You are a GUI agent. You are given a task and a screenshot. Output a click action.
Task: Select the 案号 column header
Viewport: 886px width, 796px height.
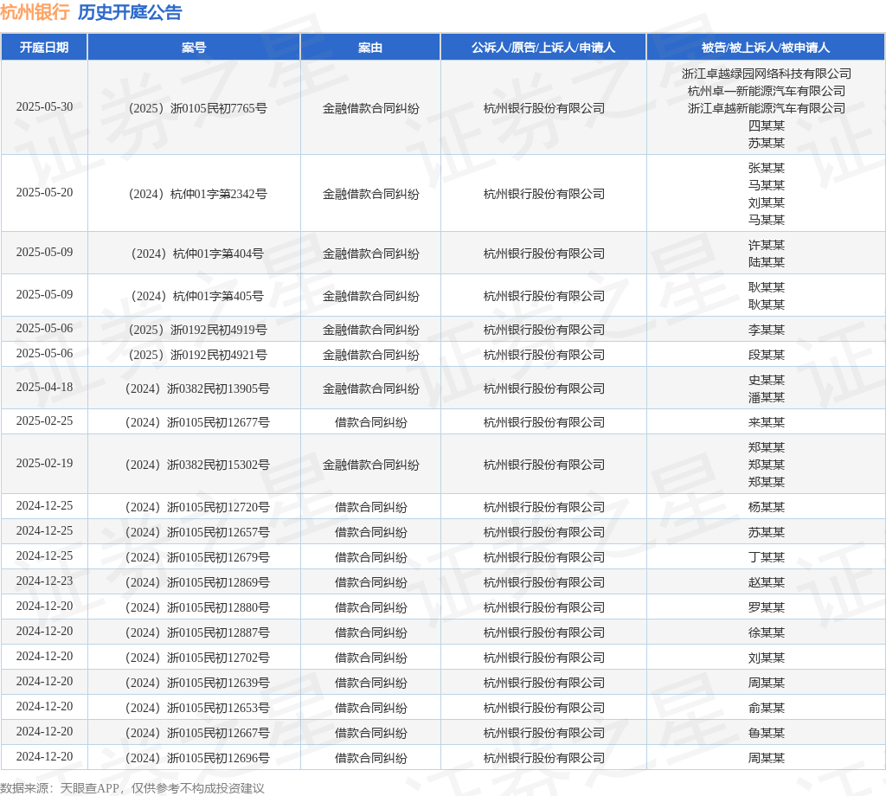coord(194,48)
